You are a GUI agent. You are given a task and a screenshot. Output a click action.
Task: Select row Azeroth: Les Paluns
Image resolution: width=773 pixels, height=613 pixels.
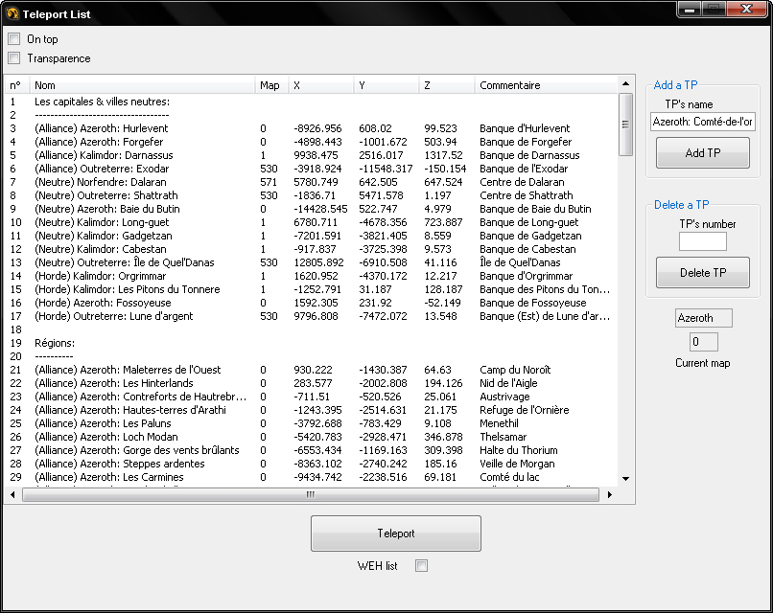[311, 423]
